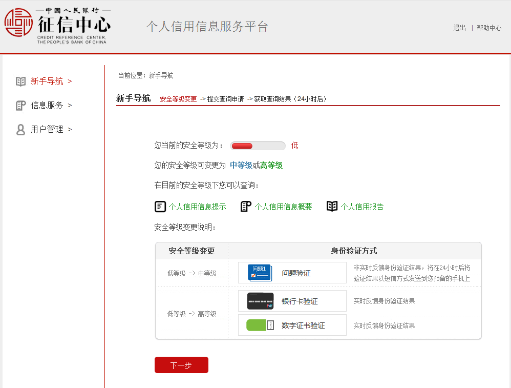Click the 征信中心 logo emblem

click(18, 23)
